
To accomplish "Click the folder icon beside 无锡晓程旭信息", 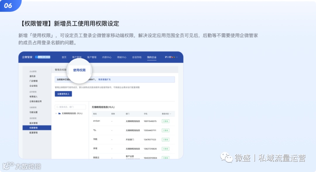I will point(59,114).
